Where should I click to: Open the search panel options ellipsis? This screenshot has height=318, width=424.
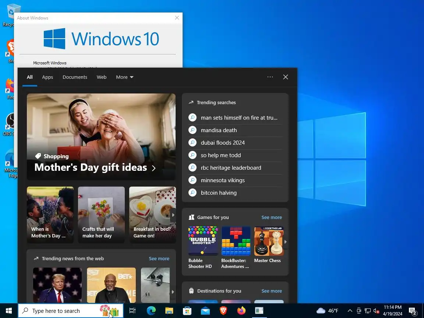tap(270, 77)
